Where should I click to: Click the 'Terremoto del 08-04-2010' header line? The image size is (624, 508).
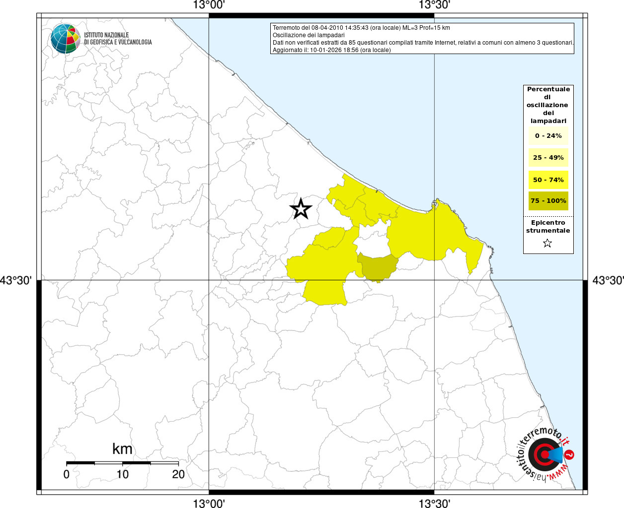coord(361,28)
